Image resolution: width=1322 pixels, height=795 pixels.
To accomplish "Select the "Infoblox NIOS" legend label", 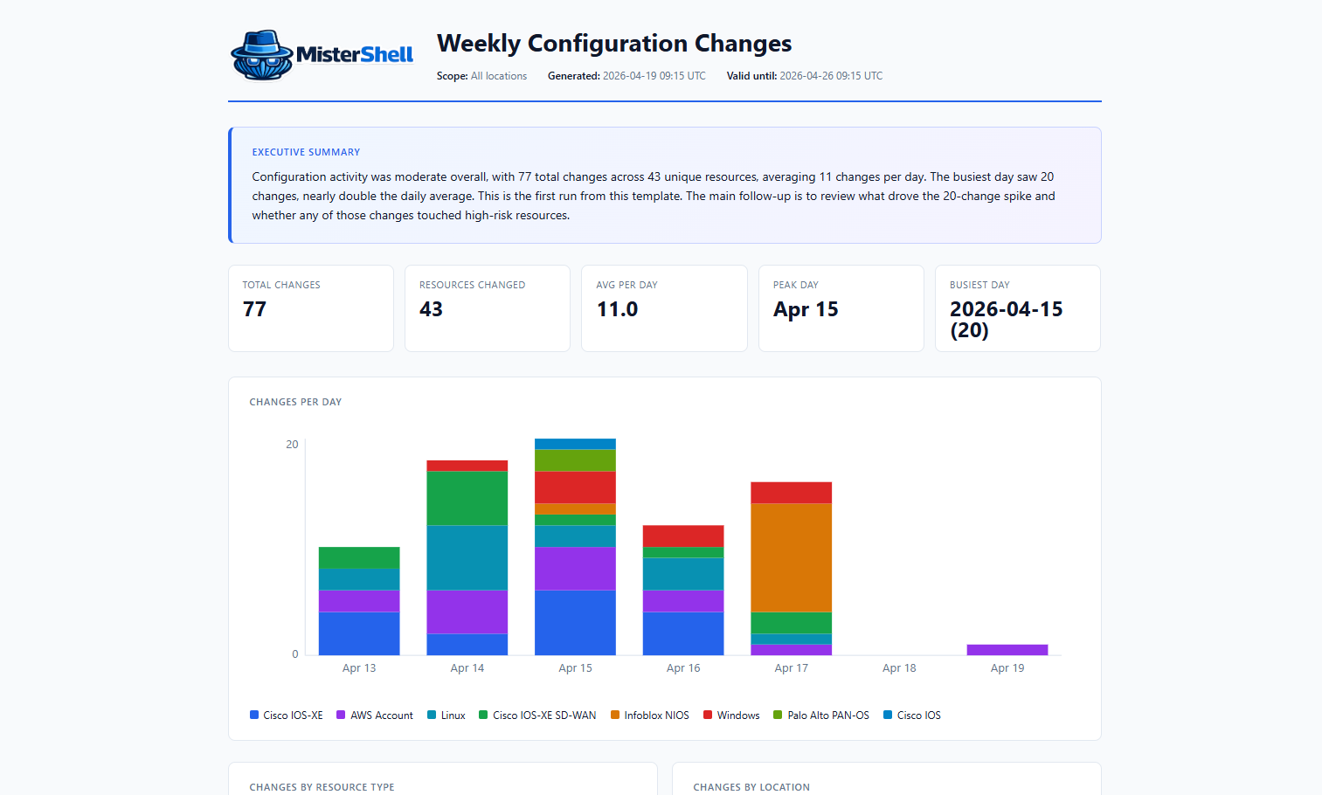I will pos(657,715).
